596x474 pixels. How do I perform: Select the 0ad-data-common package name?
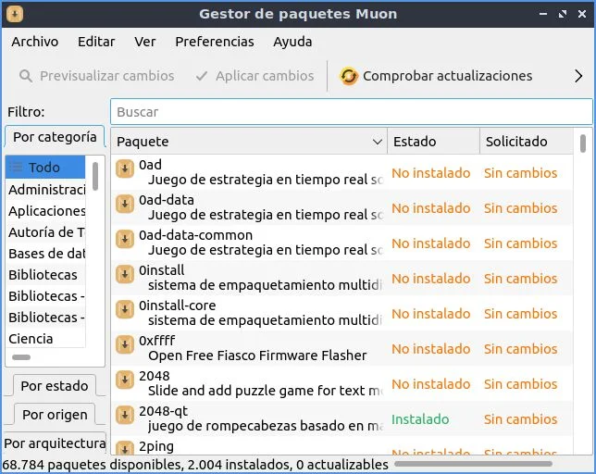pos(195,235)
